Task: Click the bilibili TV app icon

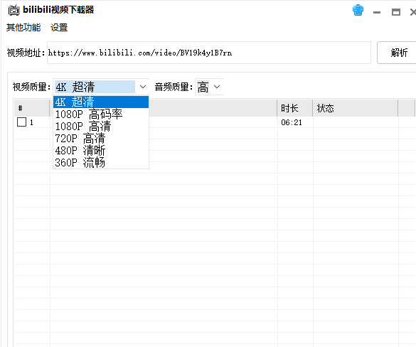Action: [x=14, y=10]
